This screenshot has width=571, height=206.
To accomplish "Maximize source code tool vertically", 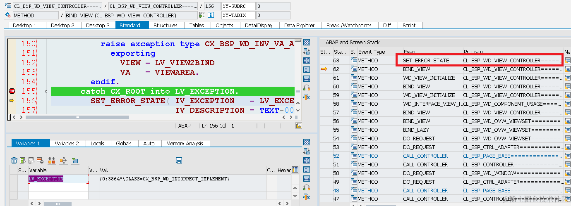I will coord(307,70).
